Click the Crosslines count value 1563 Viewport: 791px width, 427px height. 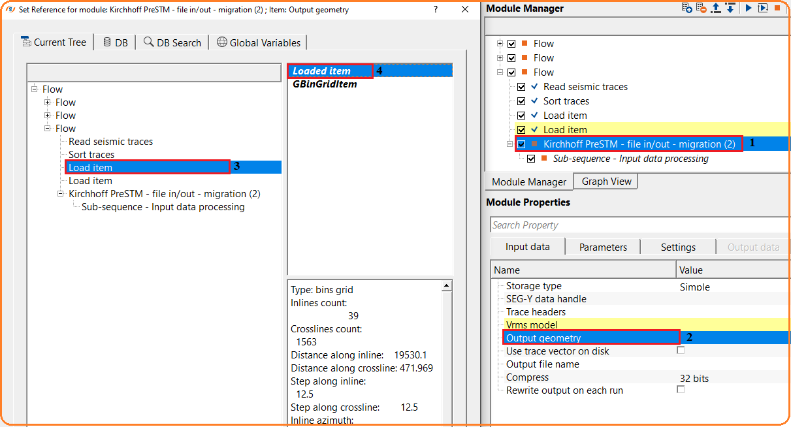click(x=306, y=342)
